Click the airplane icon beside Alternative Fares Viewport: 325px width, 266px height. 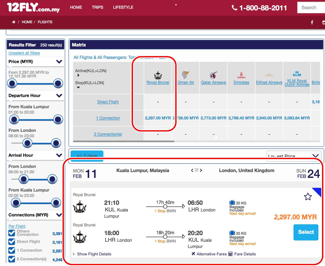click(193, 254)
